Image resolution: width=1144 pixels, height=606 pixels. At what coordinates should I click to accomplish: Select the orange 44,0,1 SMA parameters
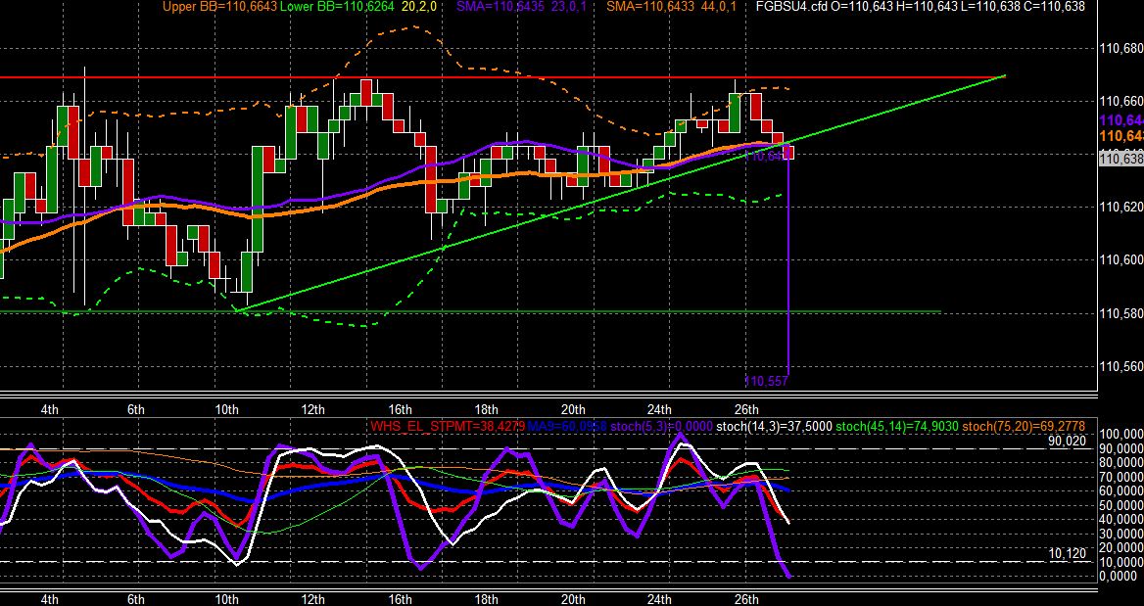(x=718, y=7)
